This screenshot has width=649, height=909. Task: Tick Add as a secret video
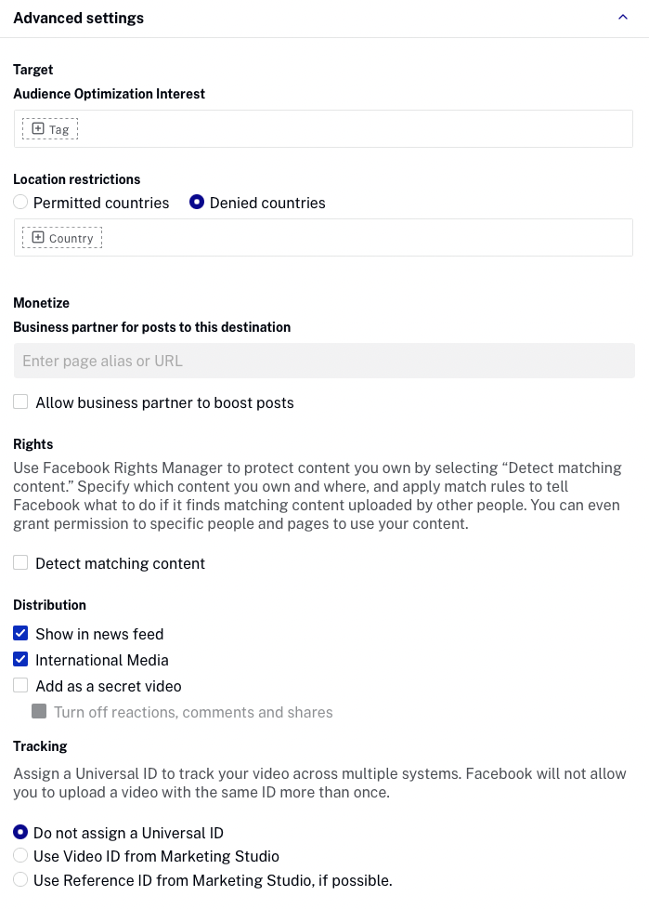(20, 686)
